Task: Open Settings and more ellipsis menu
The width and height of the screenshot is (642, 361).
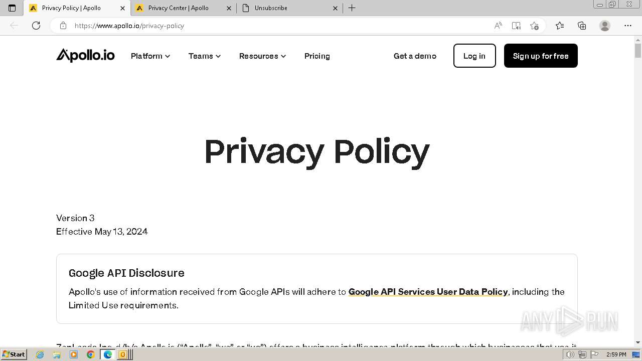Action: click(x=628, y=26)
